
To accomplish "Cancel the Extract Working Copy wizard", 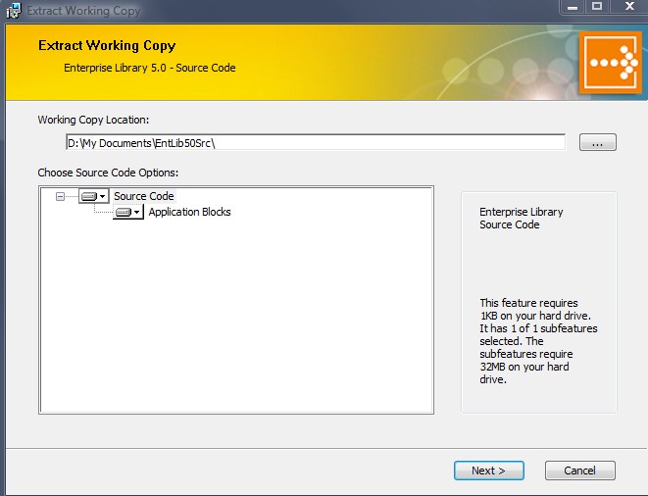I will click(x=579, y=471).
